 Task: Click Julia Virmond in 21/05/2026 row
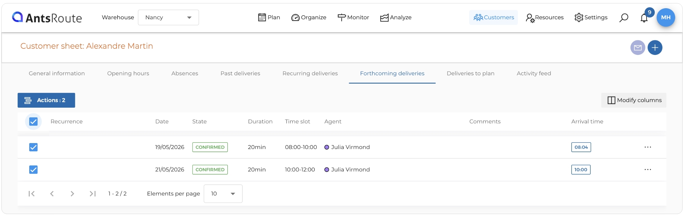pos(351,170)
